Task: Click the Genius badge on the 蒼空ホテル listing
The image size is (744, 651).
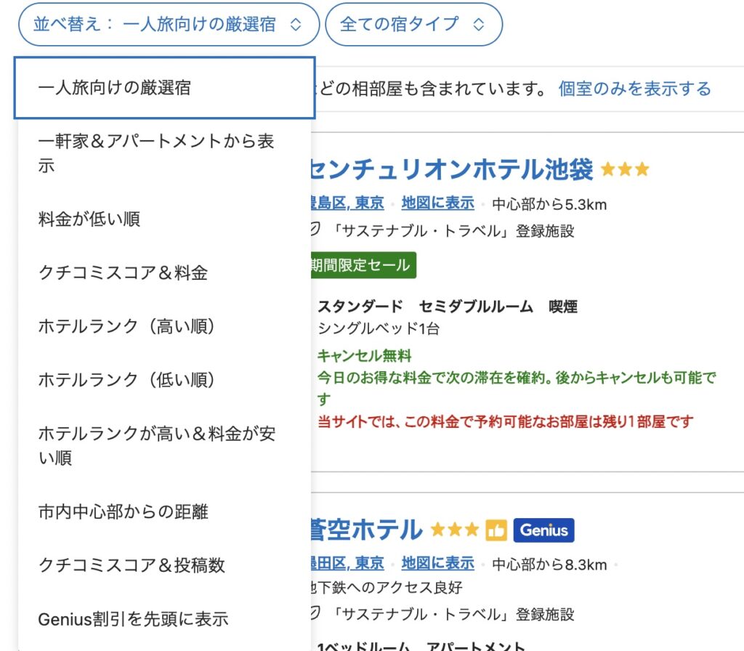Action: (543, 530)
